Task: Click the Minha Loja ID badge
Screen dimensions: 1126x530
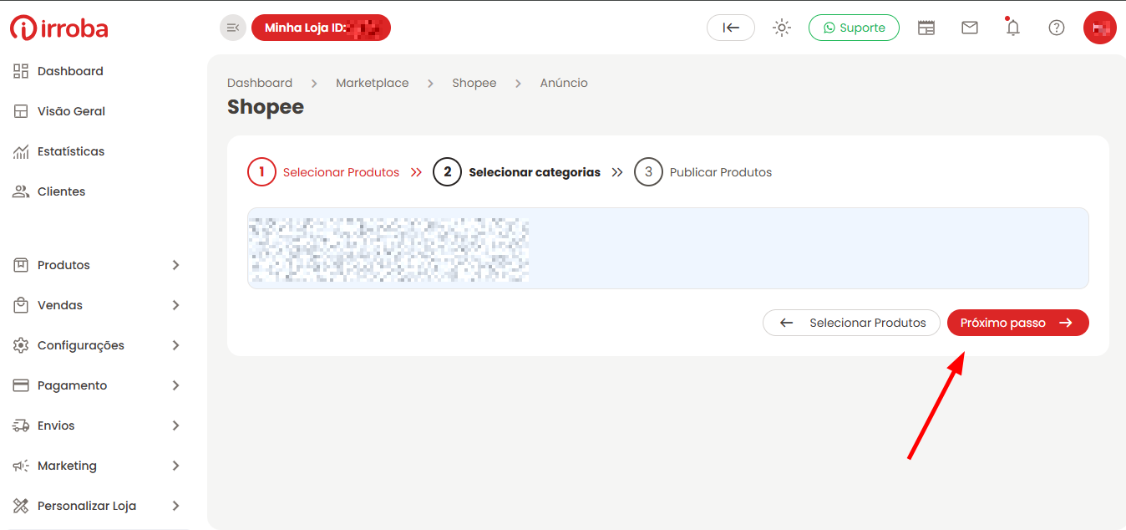Action: click(x=321, y=28)
